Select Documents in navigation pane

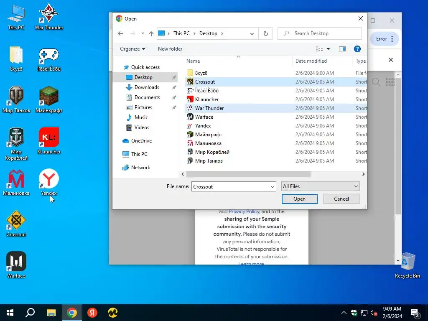click(x=147, y=97)
